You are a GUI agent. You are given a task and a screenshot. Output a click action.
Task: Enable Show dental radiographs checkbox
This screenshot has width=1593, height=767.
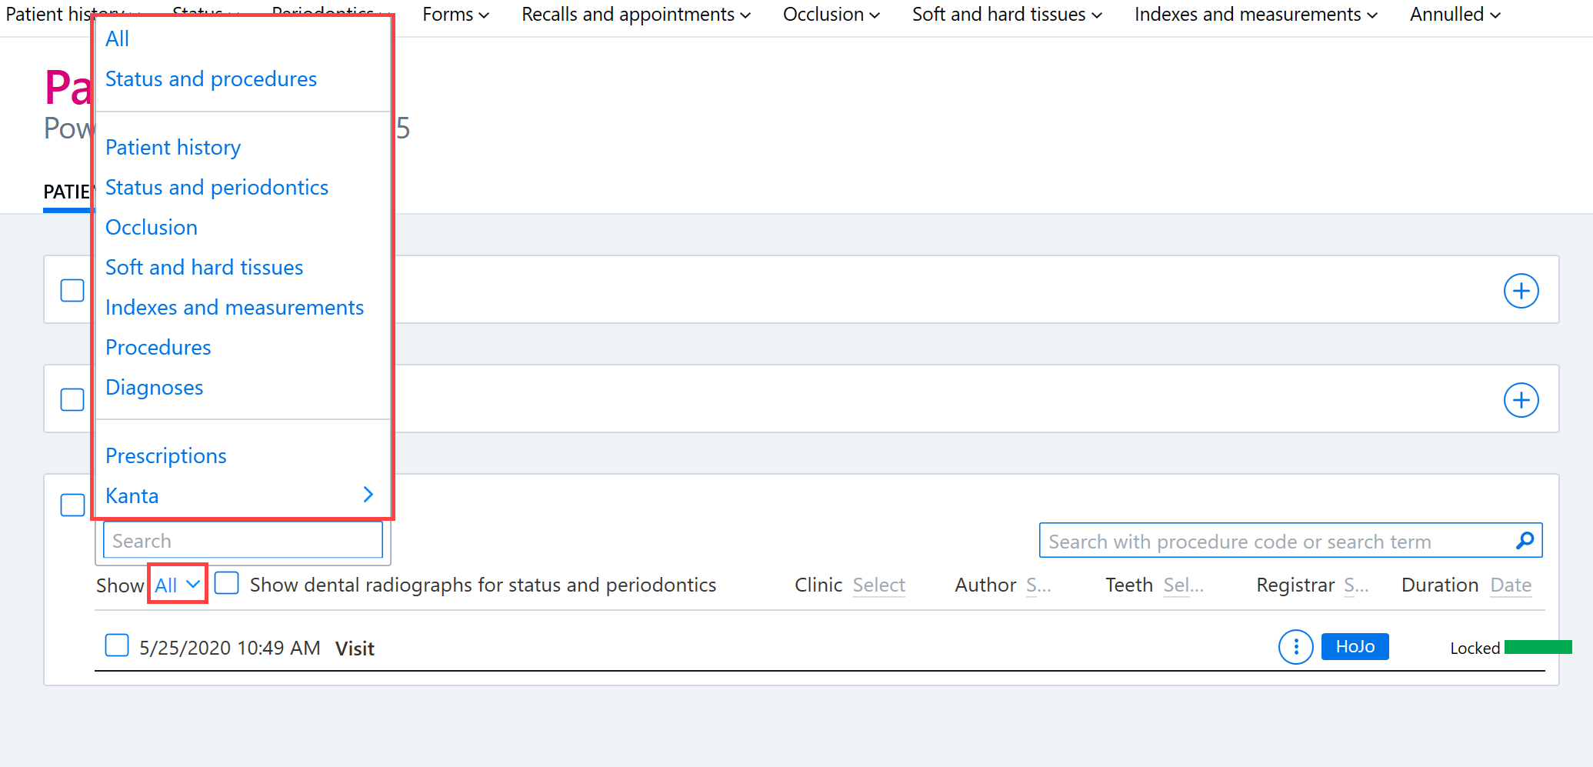226,583
